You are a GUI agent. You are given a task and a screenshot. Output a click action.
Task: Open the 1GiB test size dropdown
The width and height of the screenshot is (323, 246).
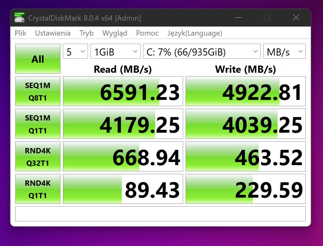tap(115, 52)
